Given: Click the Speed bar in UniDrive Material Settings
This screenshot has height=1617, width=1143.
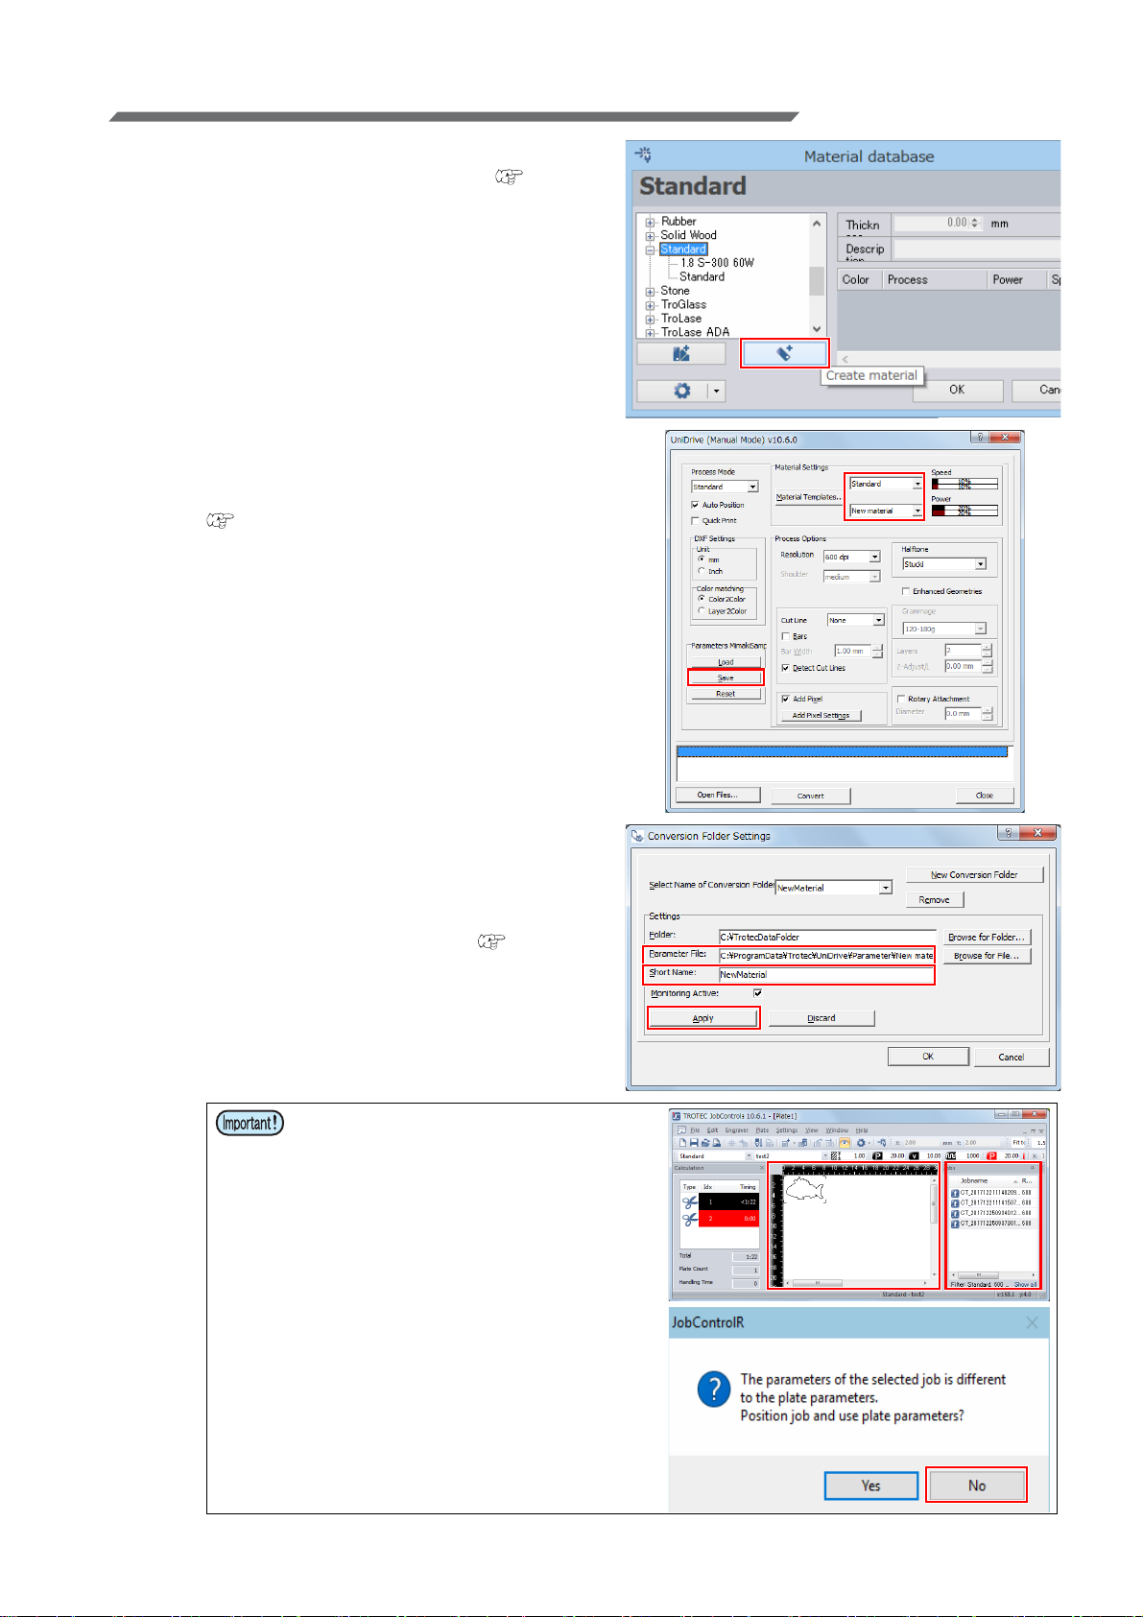Looking at the screenshot, I should click(x=964, y=484).
